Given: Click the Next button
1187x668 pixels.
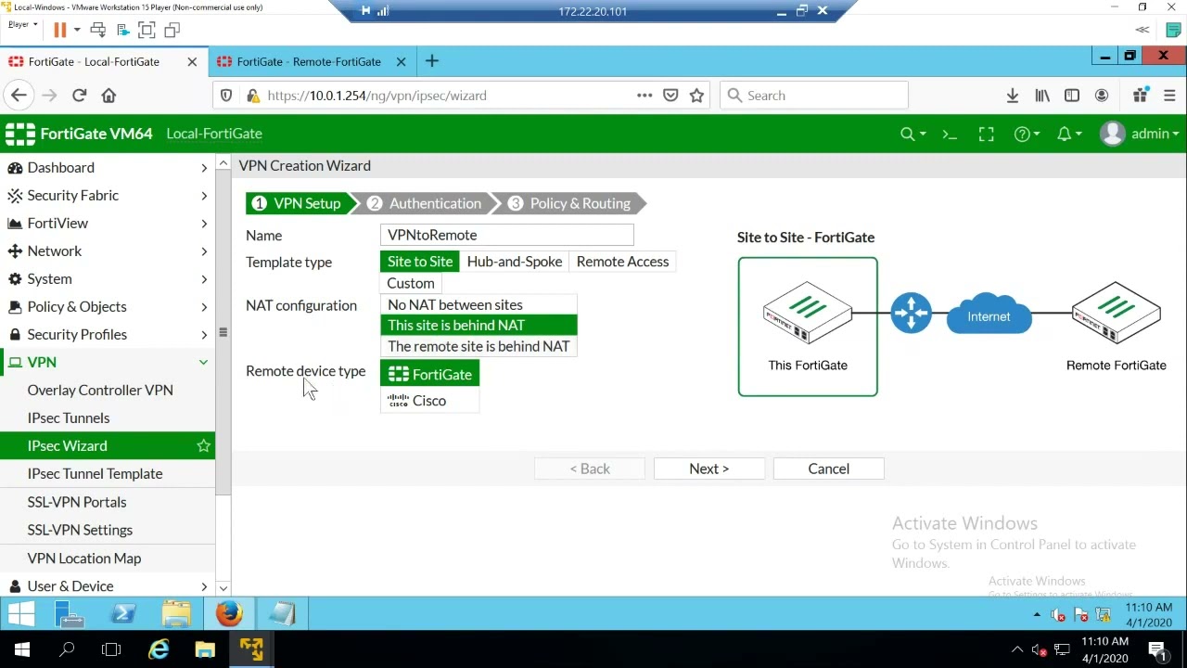Looking at the screenshot, I should tap(708, 469).
